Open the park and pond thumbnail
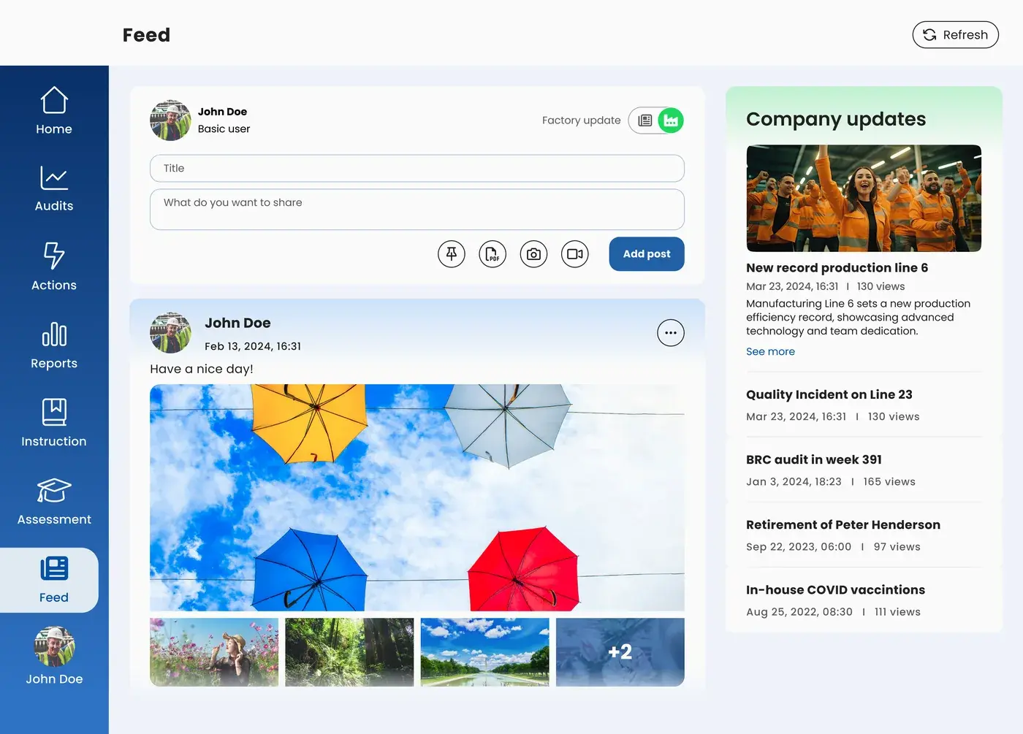 coord(484,652)
